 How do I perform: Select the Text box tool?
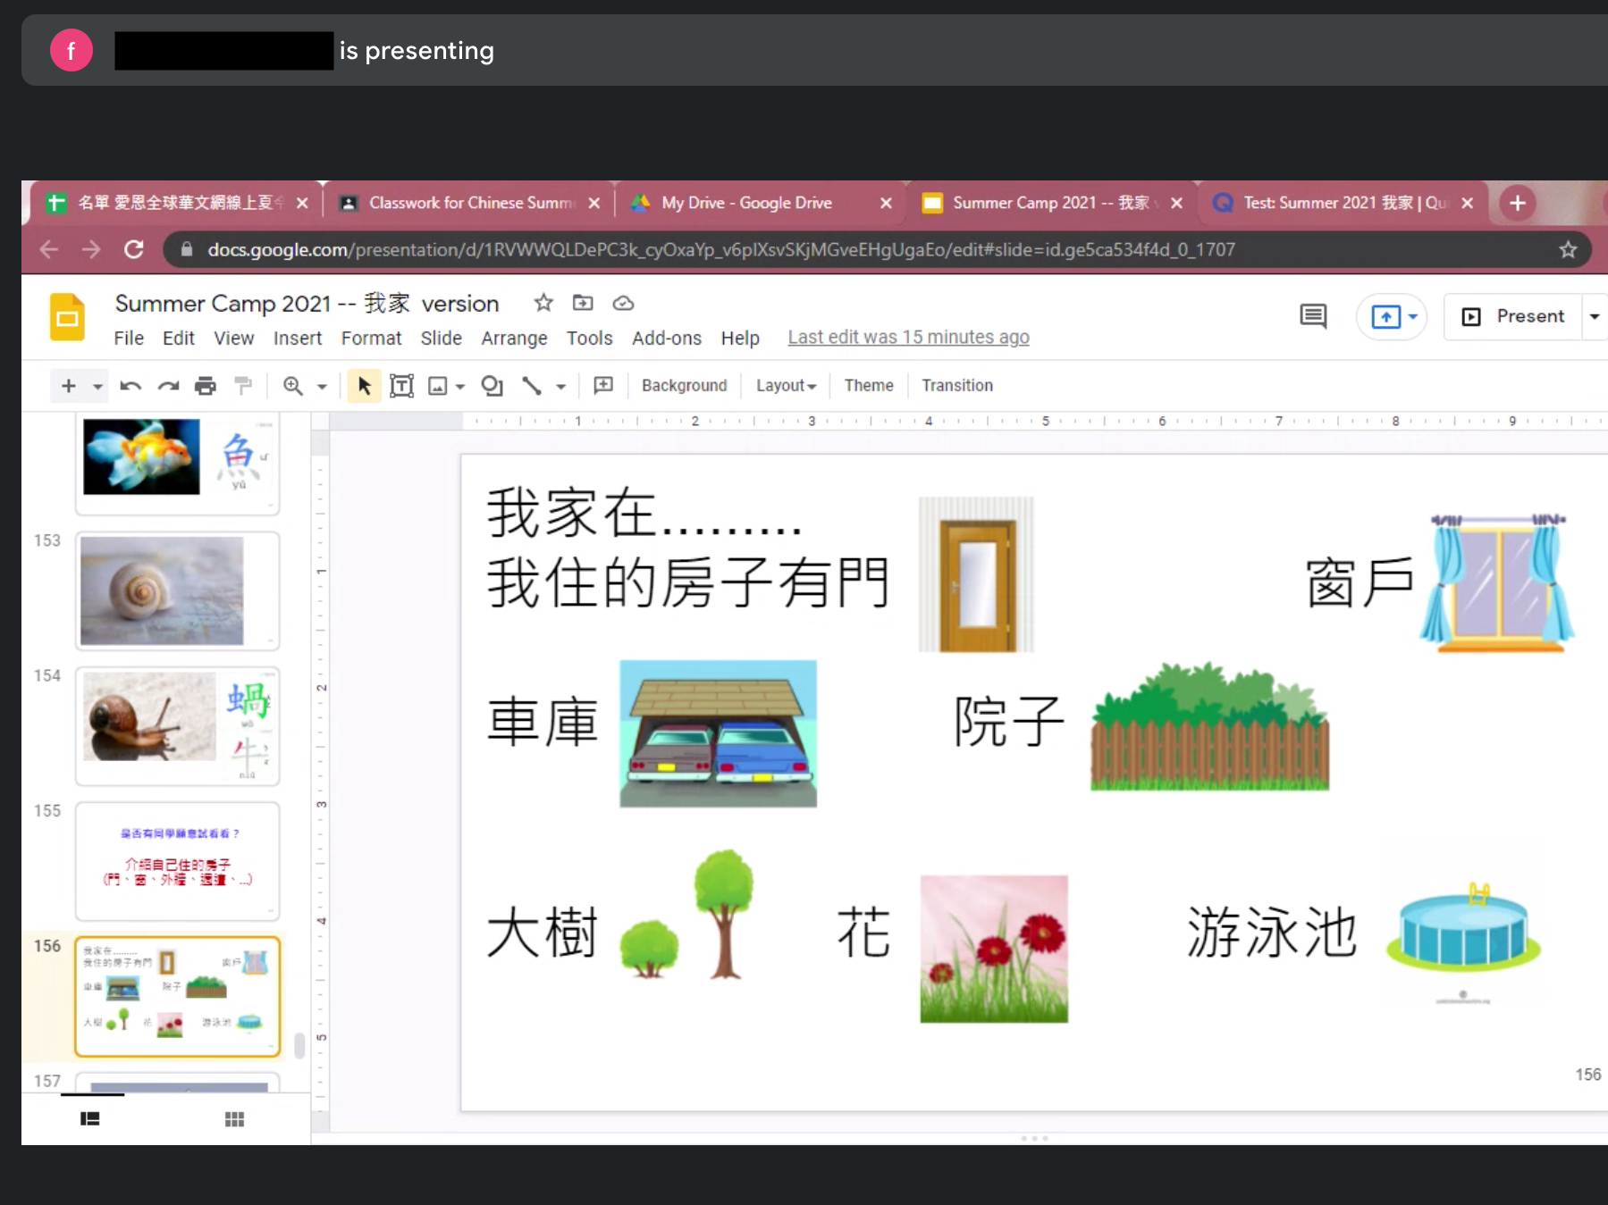click(401, 386)
